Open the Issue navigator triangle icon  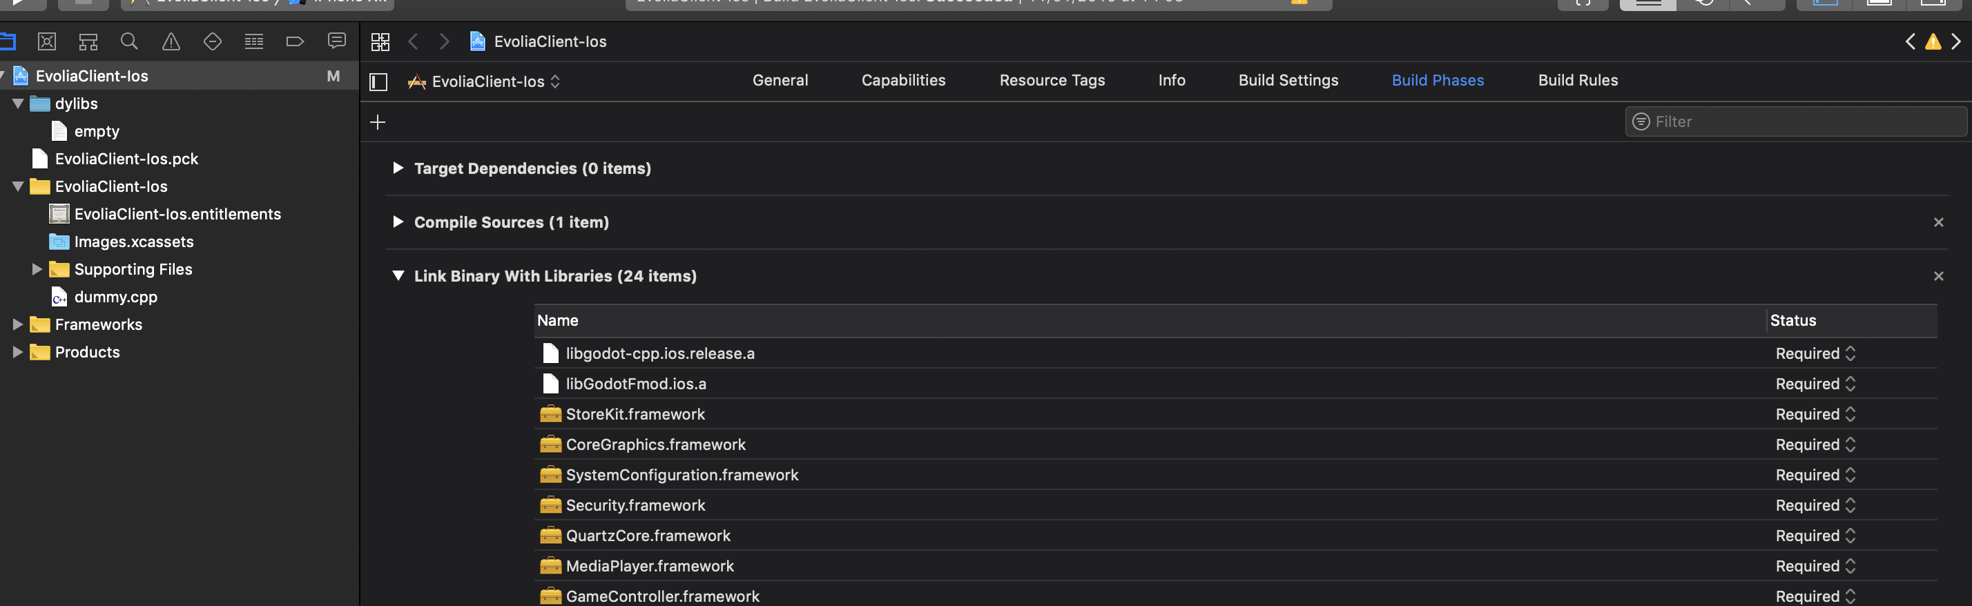click(171, 41)
